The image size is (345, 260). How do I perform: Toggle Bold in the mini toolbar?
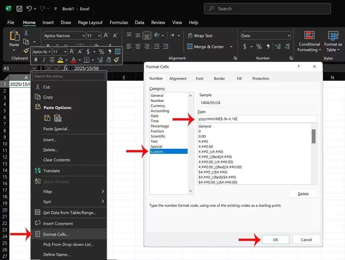click(x=36, y=60)
